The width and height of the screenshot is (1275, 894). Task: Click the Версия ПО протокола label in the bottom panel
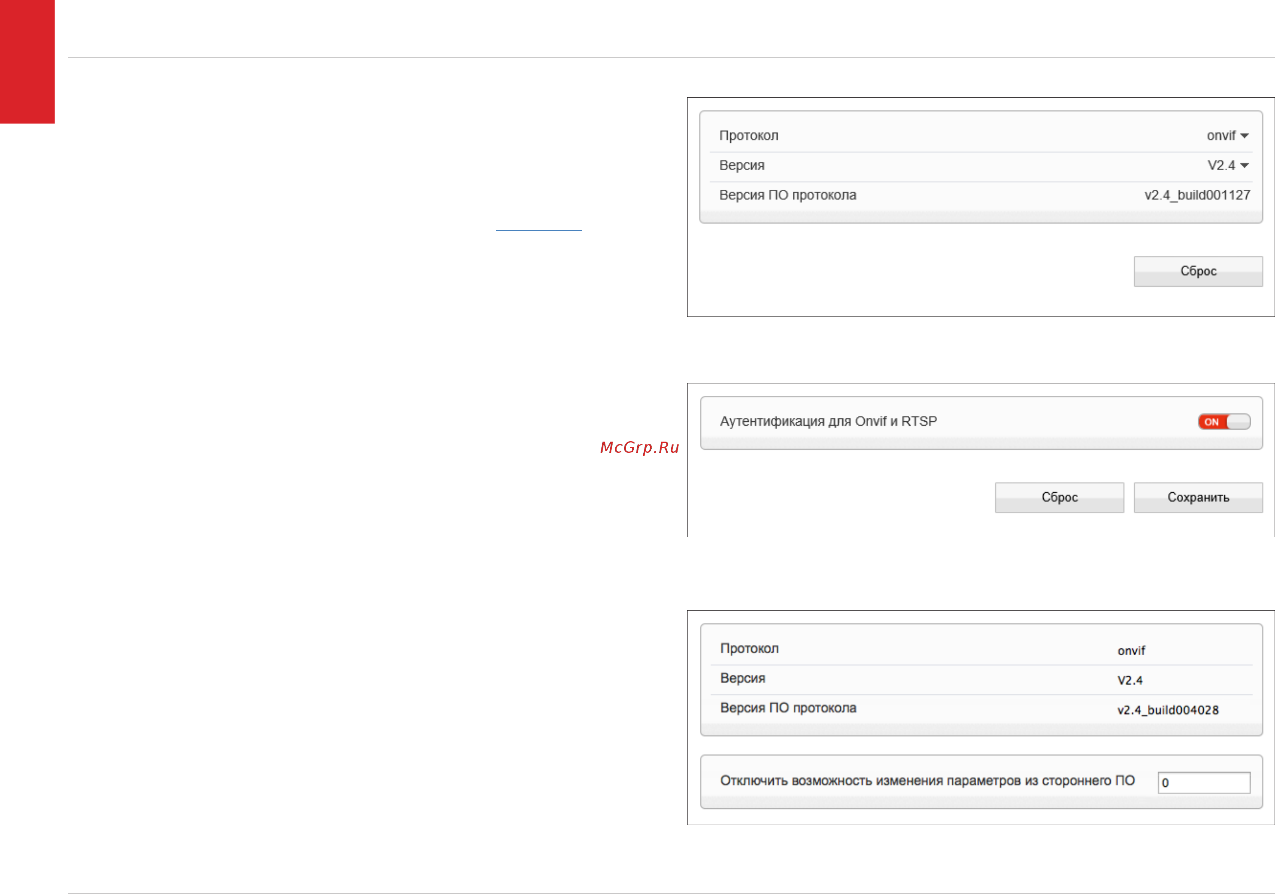pyautogui.click(x=788, y=708)
